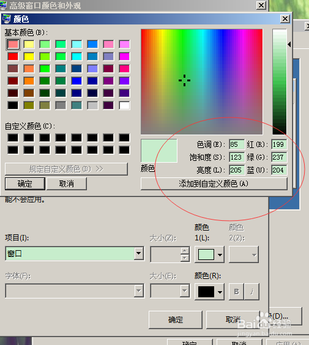Select the light red basic color swatch
309x345 pixels.
[x=13, y=44]
